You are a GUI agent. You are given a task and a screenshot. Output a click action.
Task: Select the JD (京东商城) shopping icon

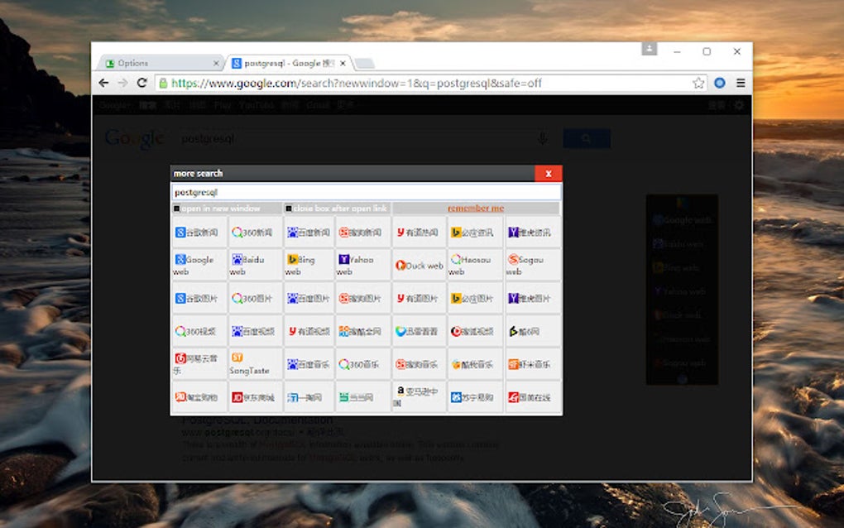pos(253,396)
